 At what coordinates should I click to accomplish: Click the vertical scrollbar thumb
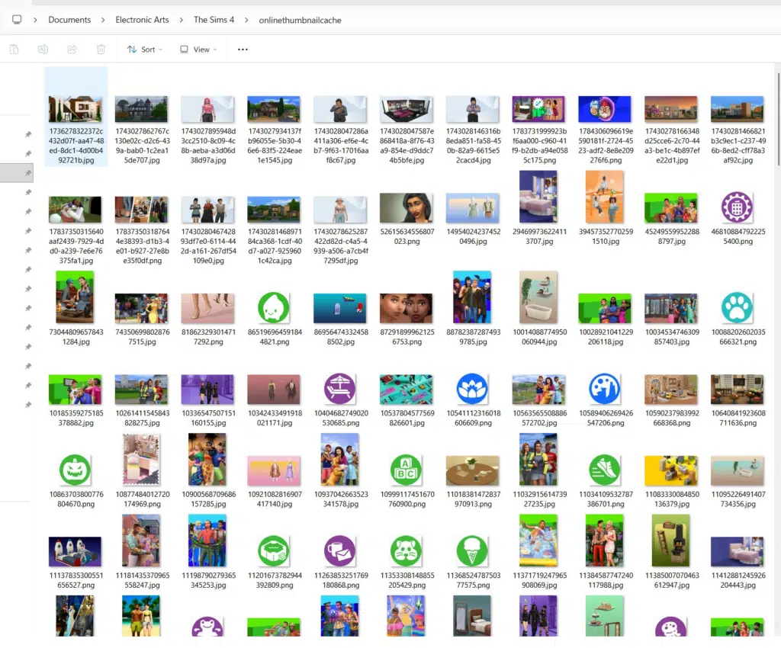778,120
